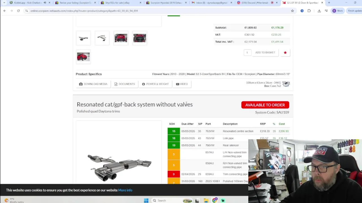The image size is (362, 203).
Task: Click Cost column header
Action: 282,124
